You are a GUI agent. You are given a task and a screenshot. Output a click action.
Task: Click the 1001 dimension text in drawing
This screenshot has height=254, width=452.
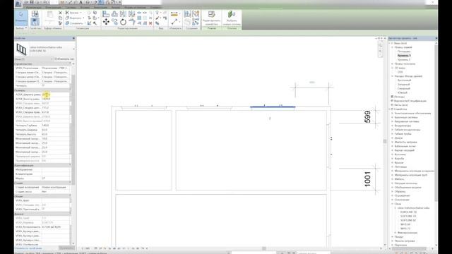coord(367,179)
